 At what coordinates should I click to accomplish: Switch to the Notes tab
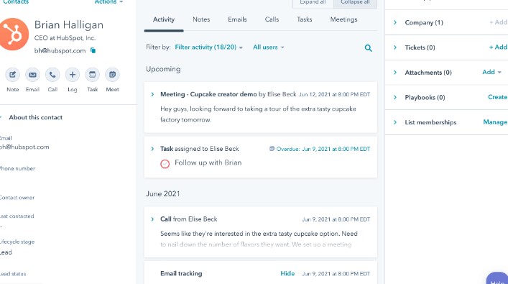[201, 19]
